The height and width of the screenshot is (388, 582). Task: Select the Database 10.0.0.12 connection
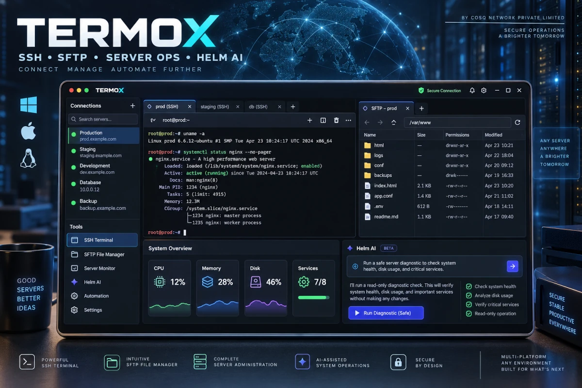click(x=103, y=186)
